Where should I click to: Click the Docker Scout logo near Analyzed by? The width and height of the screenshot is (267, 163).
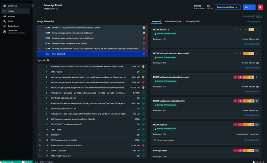pos(257,16)
